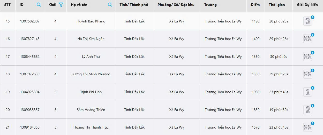Image resolution: width=323 pixels, height=135 pixels.
Task: Select student name Trịnh Phi Linh
Action: 91,92
